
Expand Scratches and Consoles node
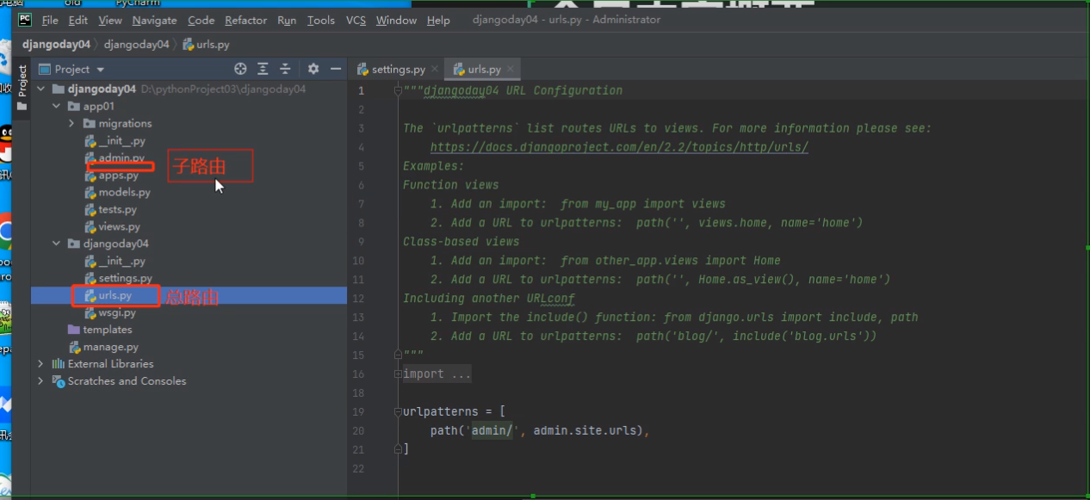[x=40, y=381]
